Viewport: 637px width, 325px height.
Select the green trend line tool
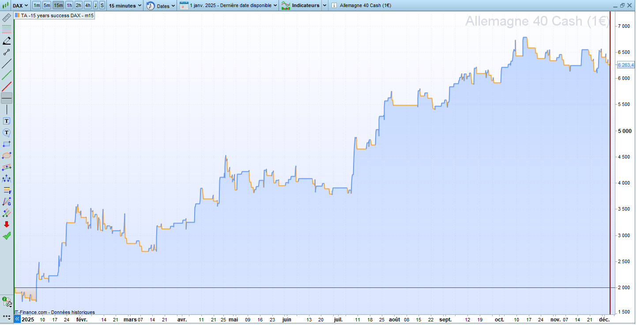[x=7, y=75]
